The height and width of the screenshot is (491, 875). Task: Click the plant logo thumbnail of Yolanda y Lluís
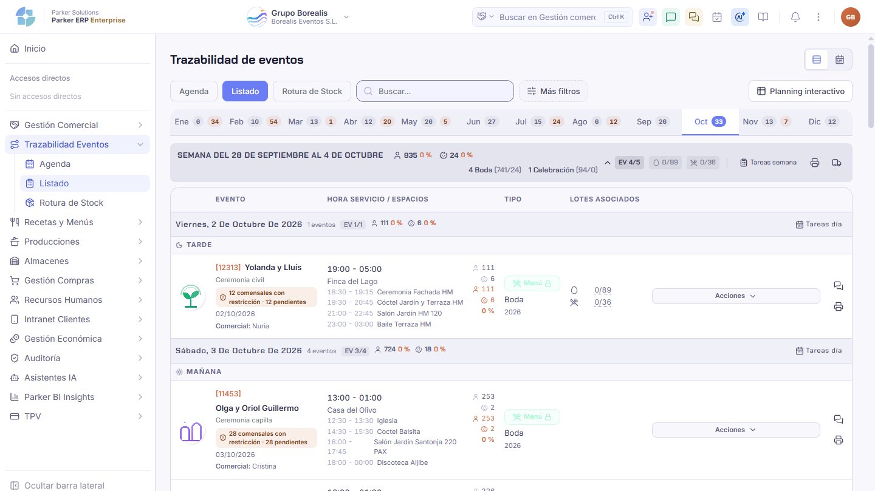(x=191, y=296)
